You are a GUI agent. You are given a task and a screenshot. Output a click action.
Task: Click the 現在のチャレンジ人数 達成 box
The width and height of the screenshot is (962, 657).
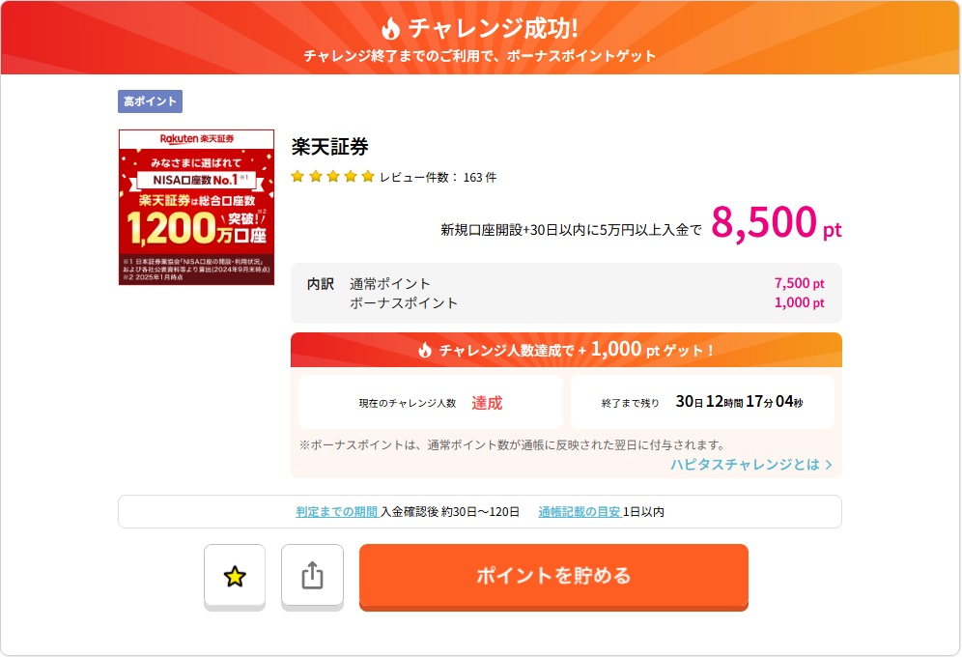(430, 402)
